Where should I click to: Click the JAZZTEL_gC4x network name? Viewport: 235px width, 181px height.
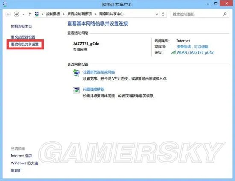[x=86, y=44]
